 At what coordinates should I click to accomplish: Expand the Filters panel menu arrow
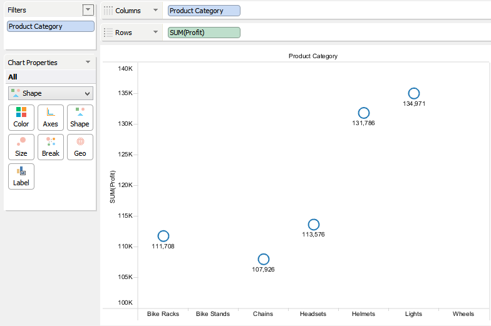(x=88, y=10)
